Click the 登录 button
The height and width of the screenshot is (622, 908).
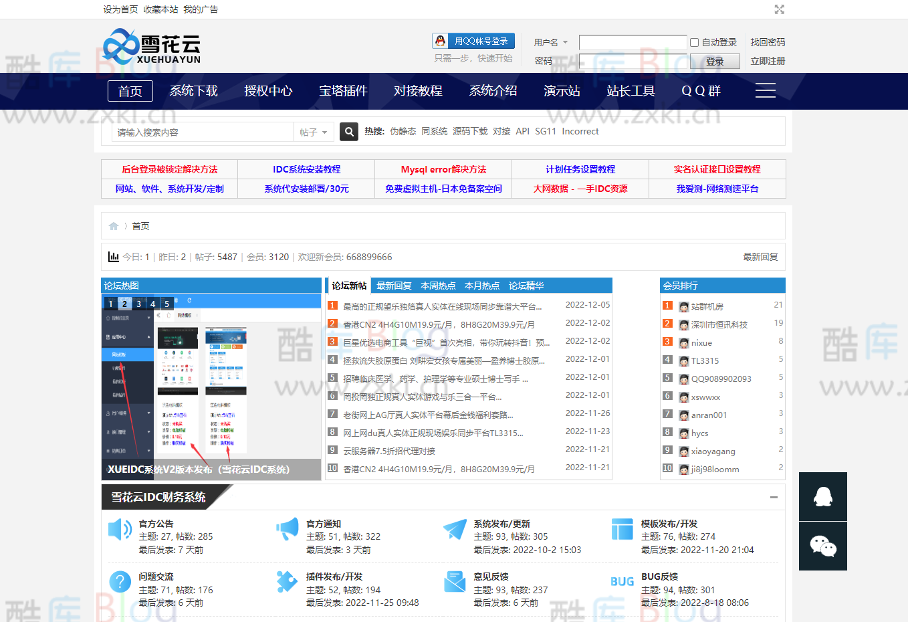pos(714,61)
